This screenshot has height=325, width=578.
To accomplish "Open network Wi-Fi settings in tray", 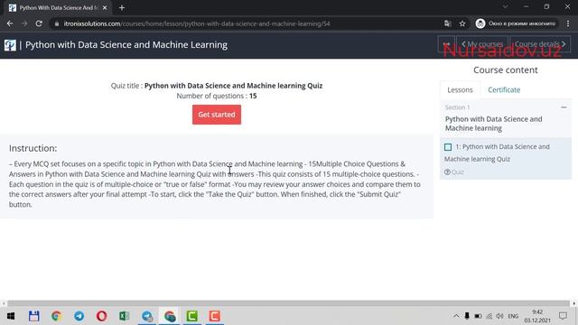I will tap(489, 316).
